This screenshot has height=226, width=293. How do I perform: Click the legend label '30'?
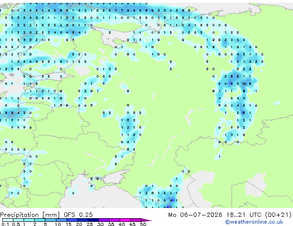[x=101, y=224]
